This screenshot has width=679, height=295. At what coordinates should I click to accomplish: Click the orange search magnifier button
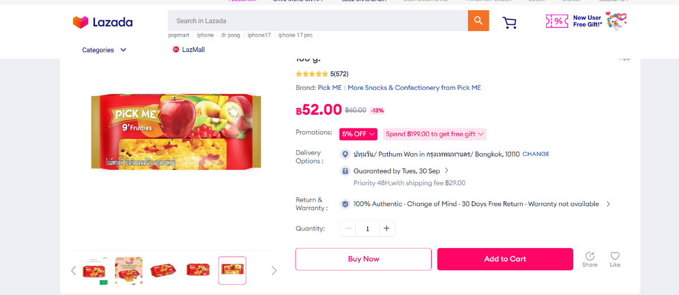478,21
